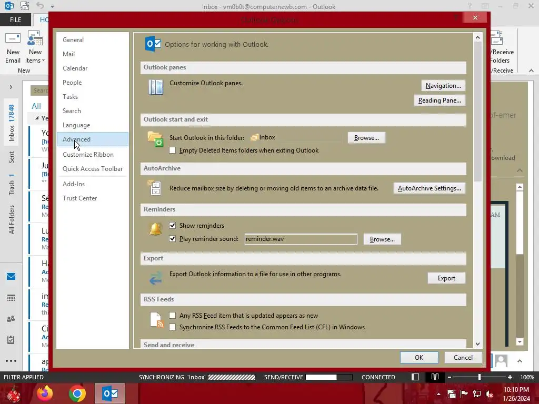
Task: Click zoom in plus button in status bar
Action: click(x=510, y=377)
